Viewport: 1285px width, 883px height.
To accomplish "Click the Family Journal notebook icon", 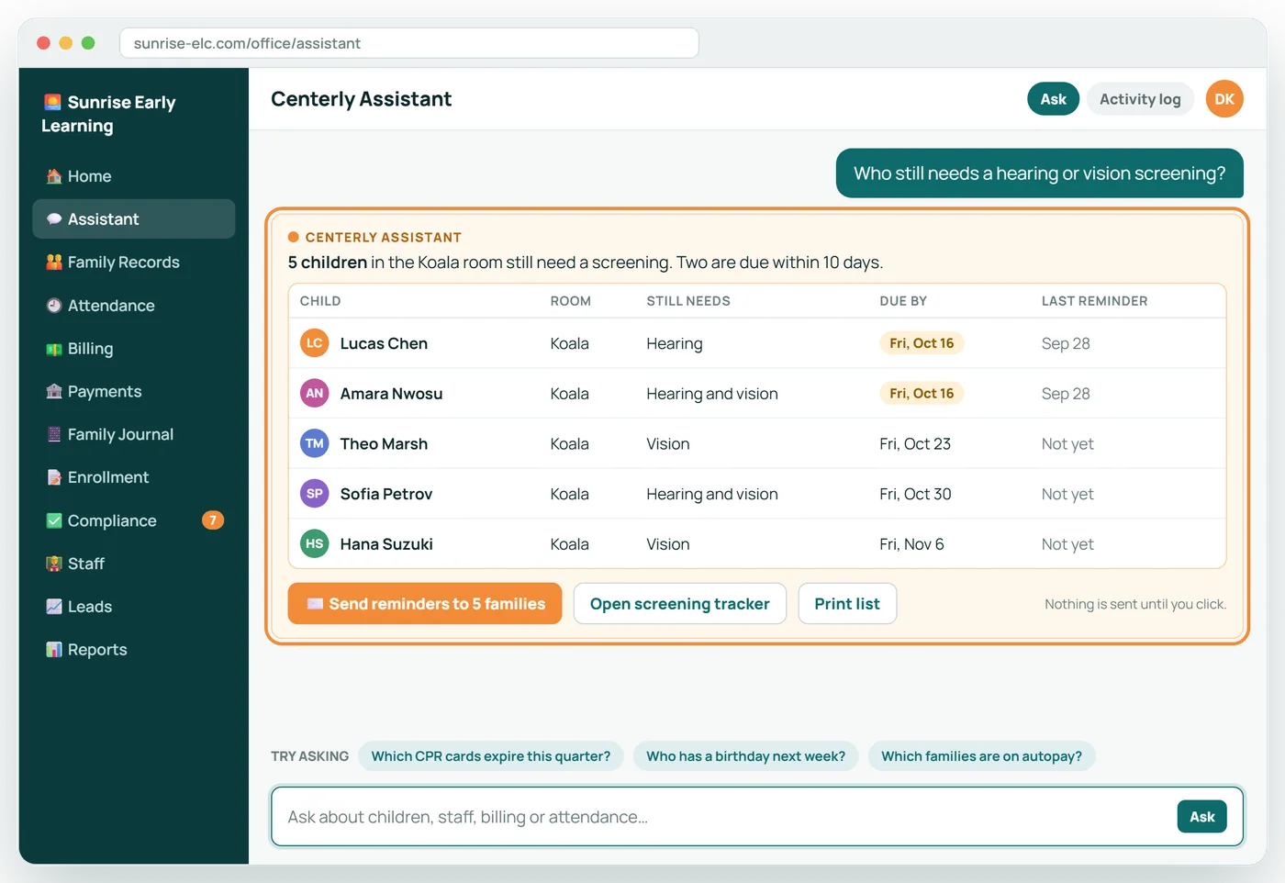I will 54,435.
